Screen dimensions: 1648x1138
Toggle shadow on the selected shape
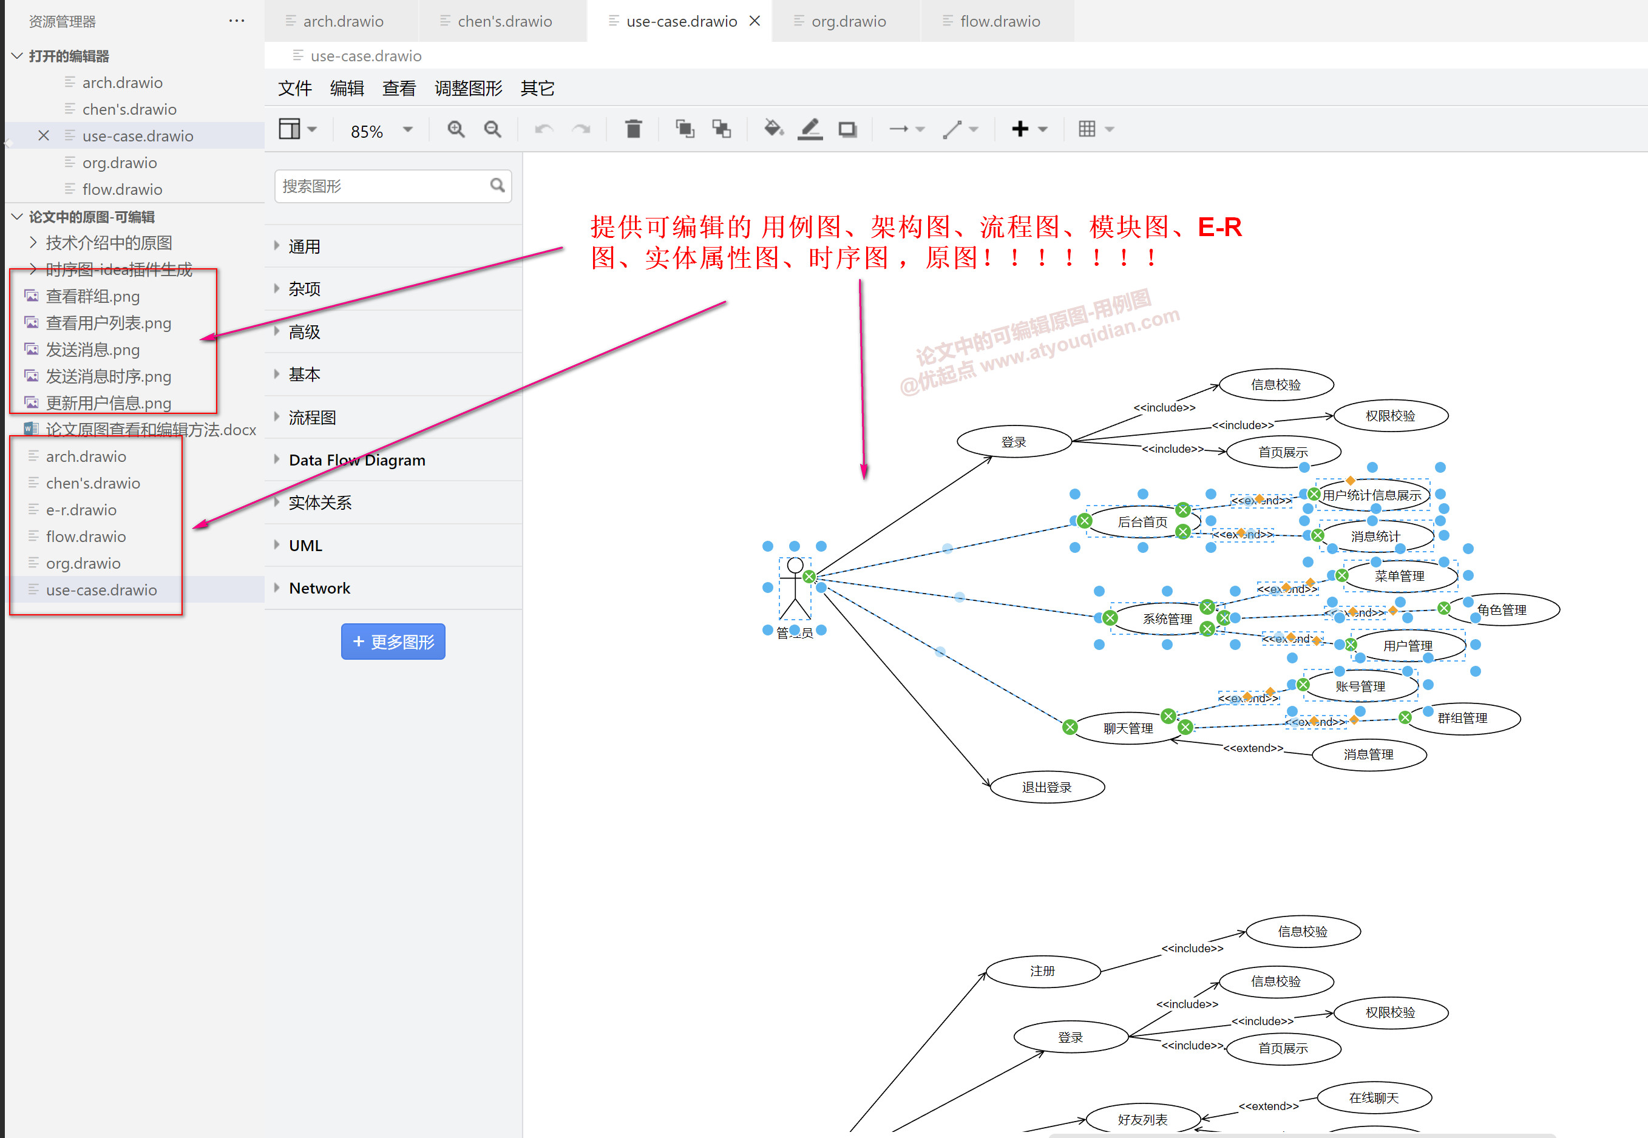pyautogui.click(x=848, y=129)
